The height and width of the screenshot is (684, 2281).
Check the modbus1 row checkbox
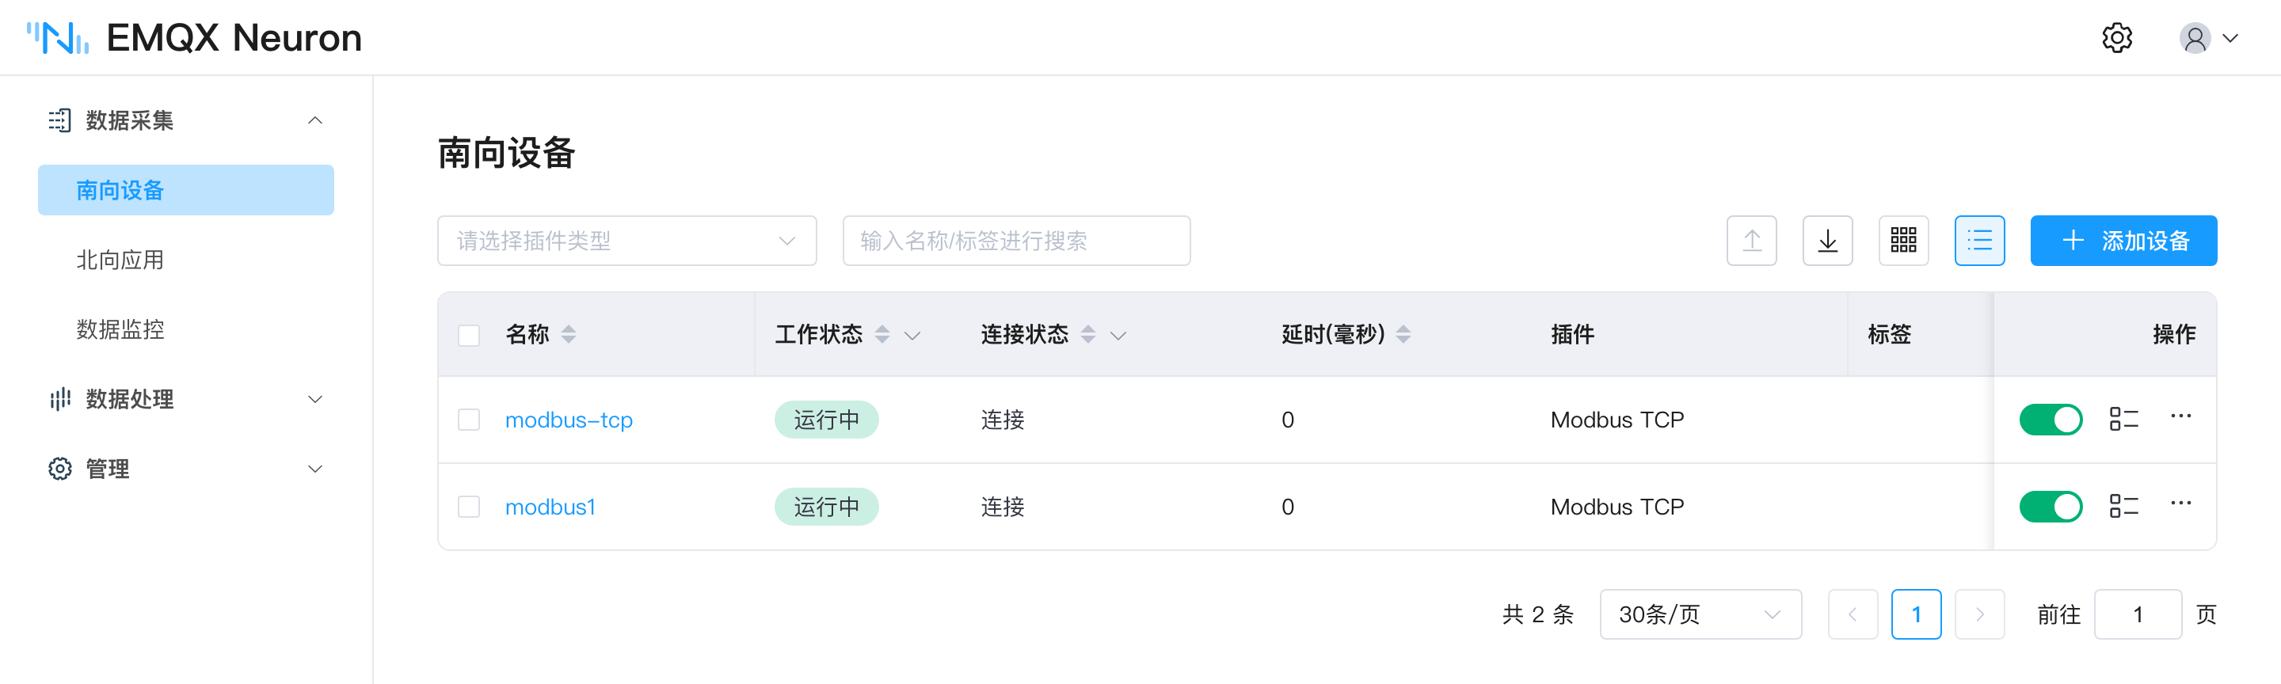(468, 506)
